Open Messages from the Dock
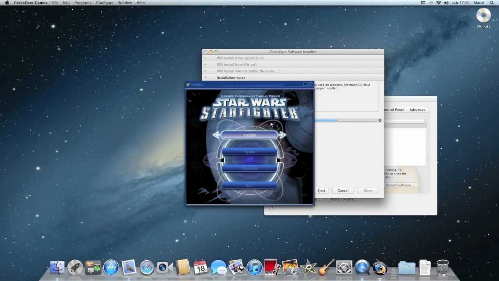Image resolution: width=499 pixels, height=281 pixels. 218,268
